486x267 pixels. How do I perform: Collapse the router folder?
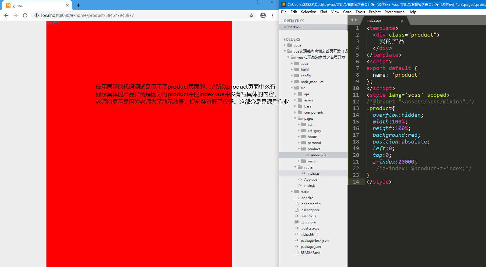(295, 167)
